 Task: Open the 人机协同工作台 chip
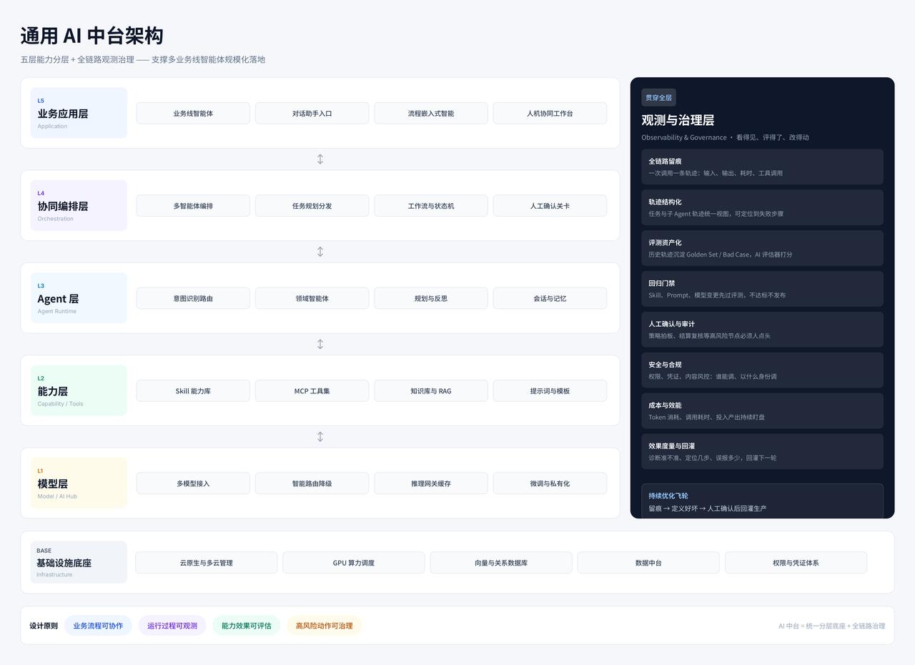click(x=550, y=113)
